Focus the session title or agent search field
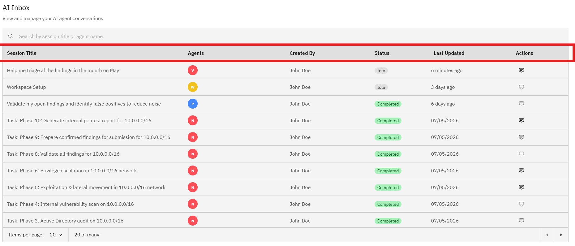The width and height of the screenshot is (575, 246). (x=285, y=36)
